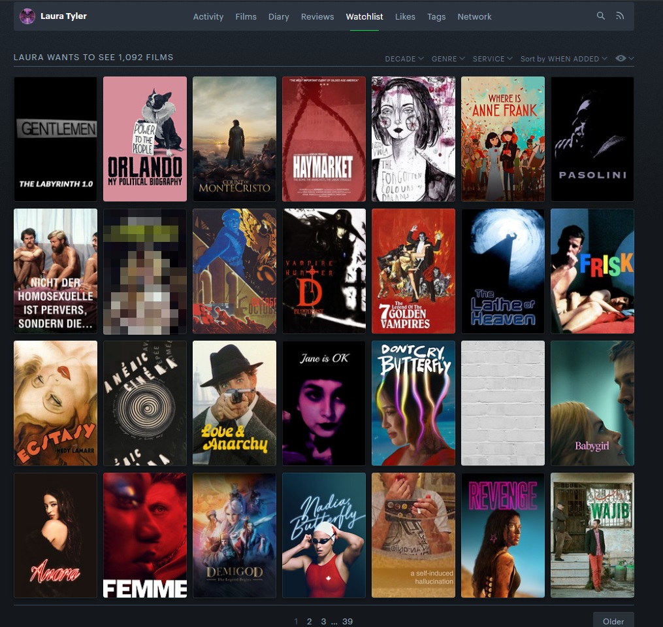Image resolution: width=663 pixels, height=627 pixels.
Task: Switch to the Activity tab
Action: coord(208,16)
